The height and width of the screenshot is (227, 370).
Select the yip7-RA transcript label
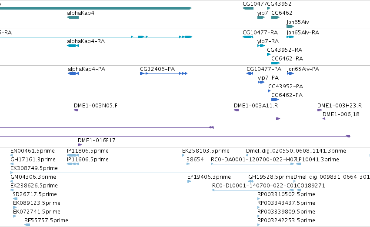[268, 42]
